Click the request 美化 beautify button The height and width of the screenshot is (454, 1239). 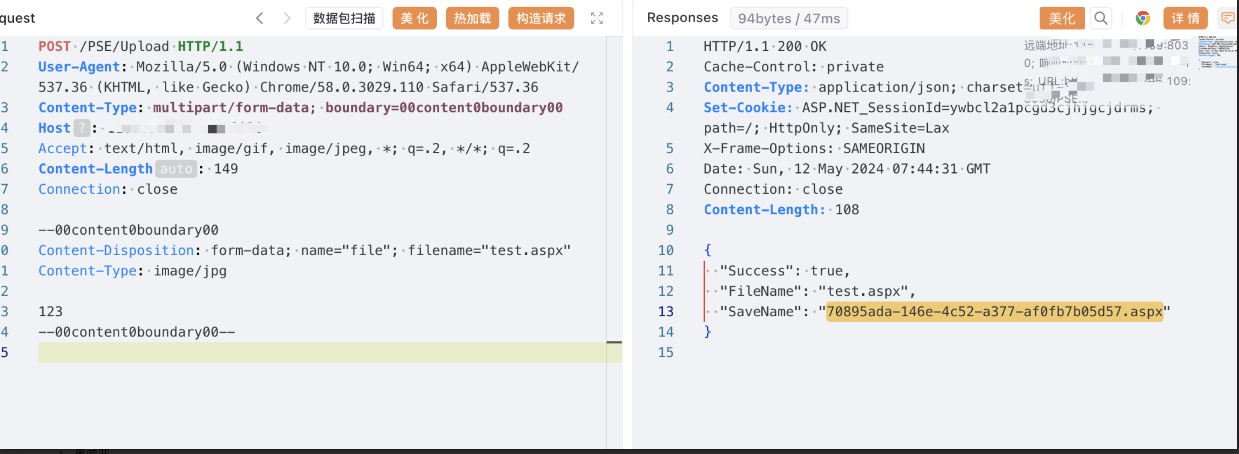click(414, 18)
